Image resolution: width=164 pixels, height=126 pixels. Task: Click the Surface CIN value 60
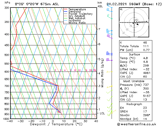pyautogui.click(x=145, y=77)
